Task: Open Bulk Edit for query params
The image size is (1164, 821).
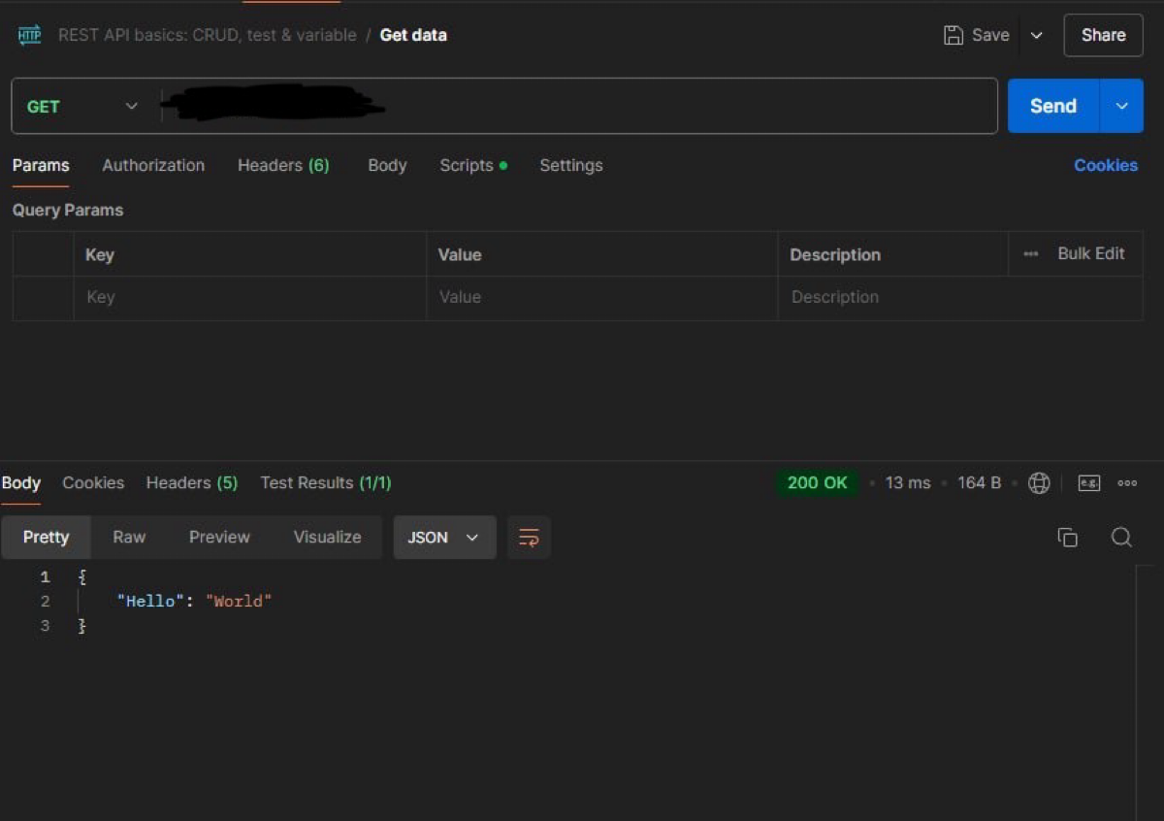Action: 1091,253
